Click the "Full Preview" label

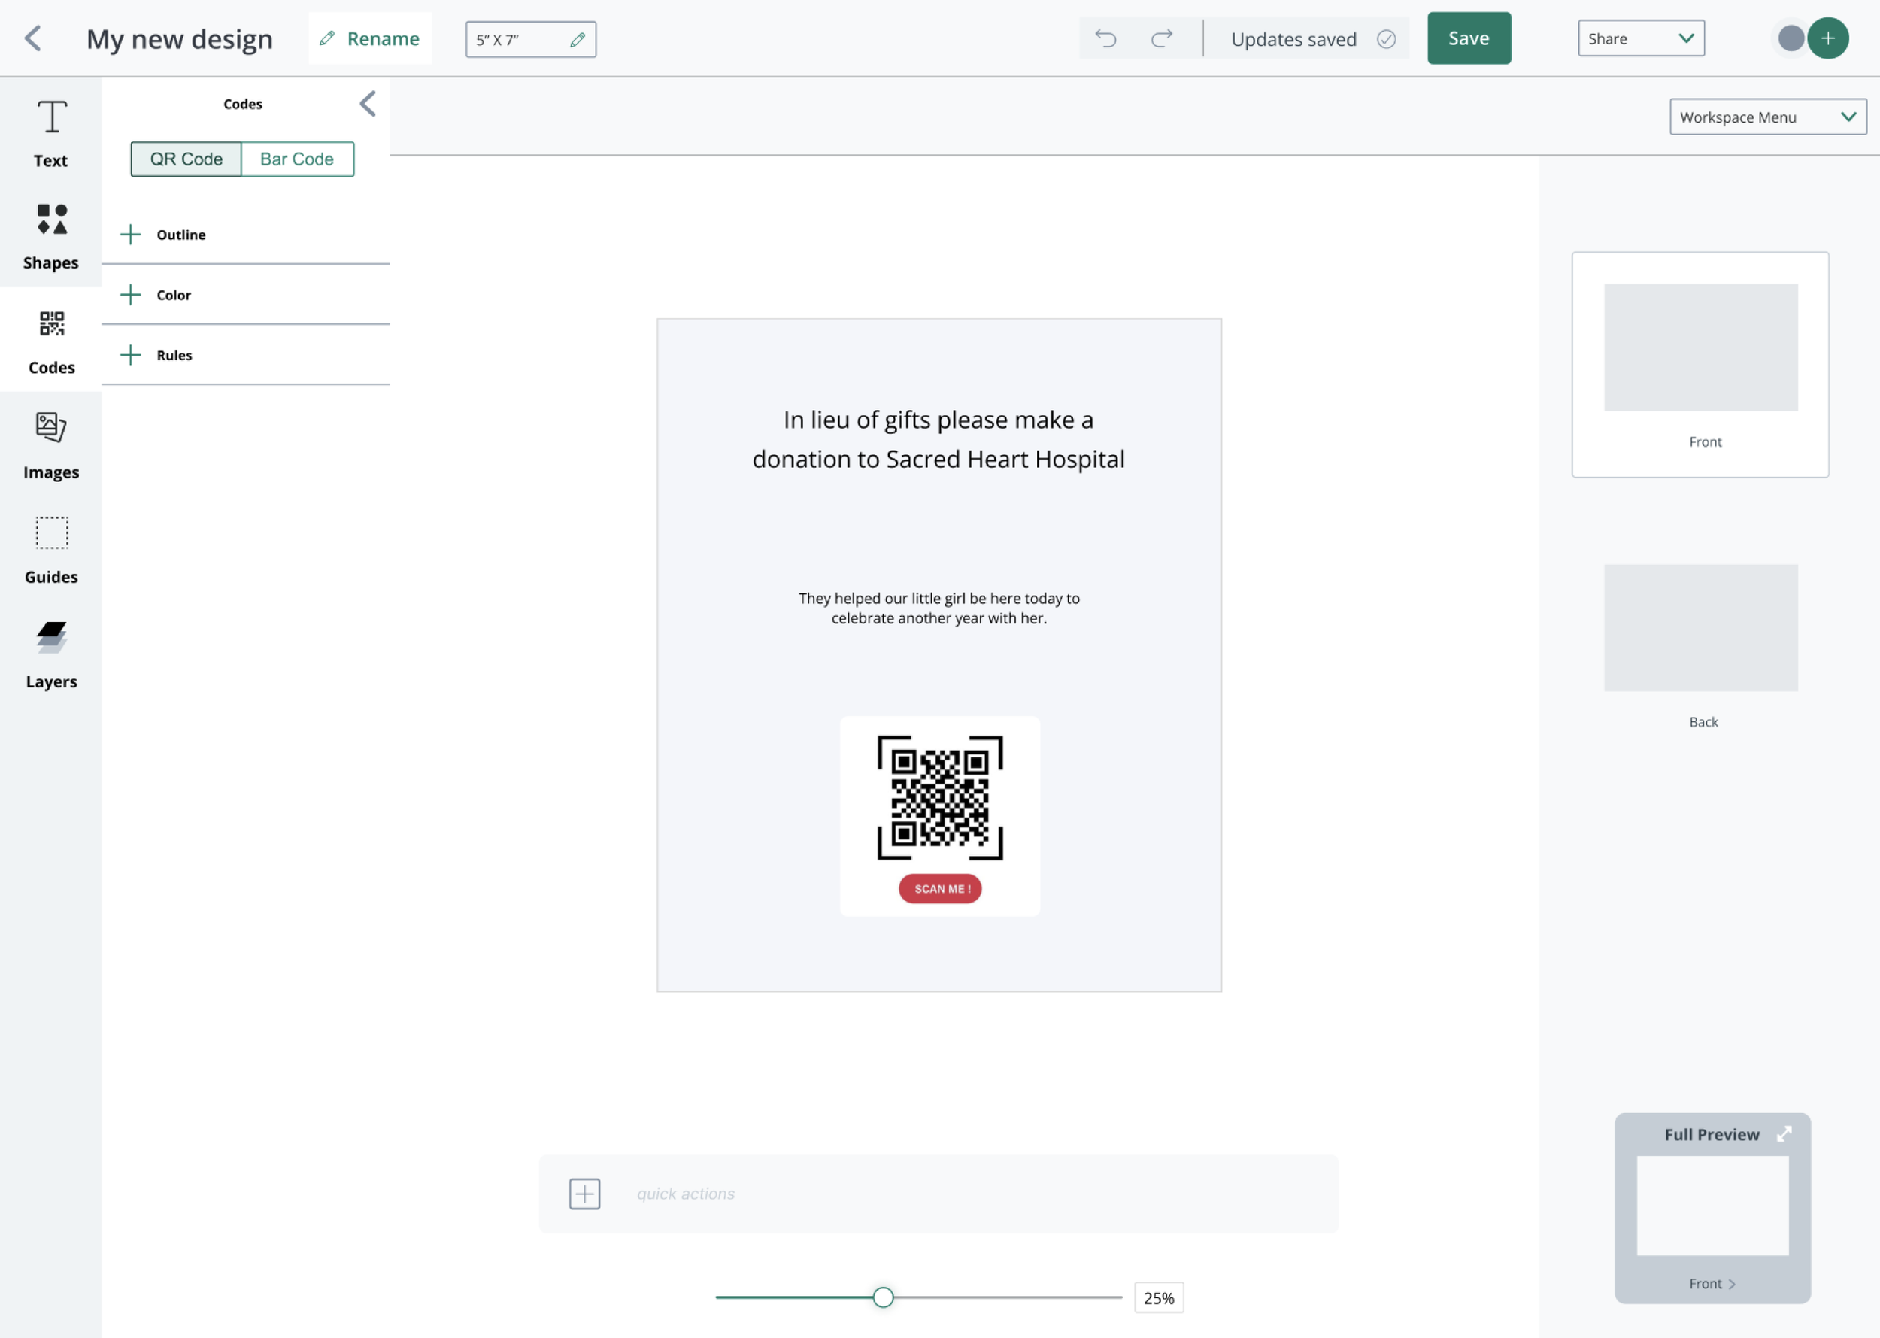(x=1711, y=1134)
